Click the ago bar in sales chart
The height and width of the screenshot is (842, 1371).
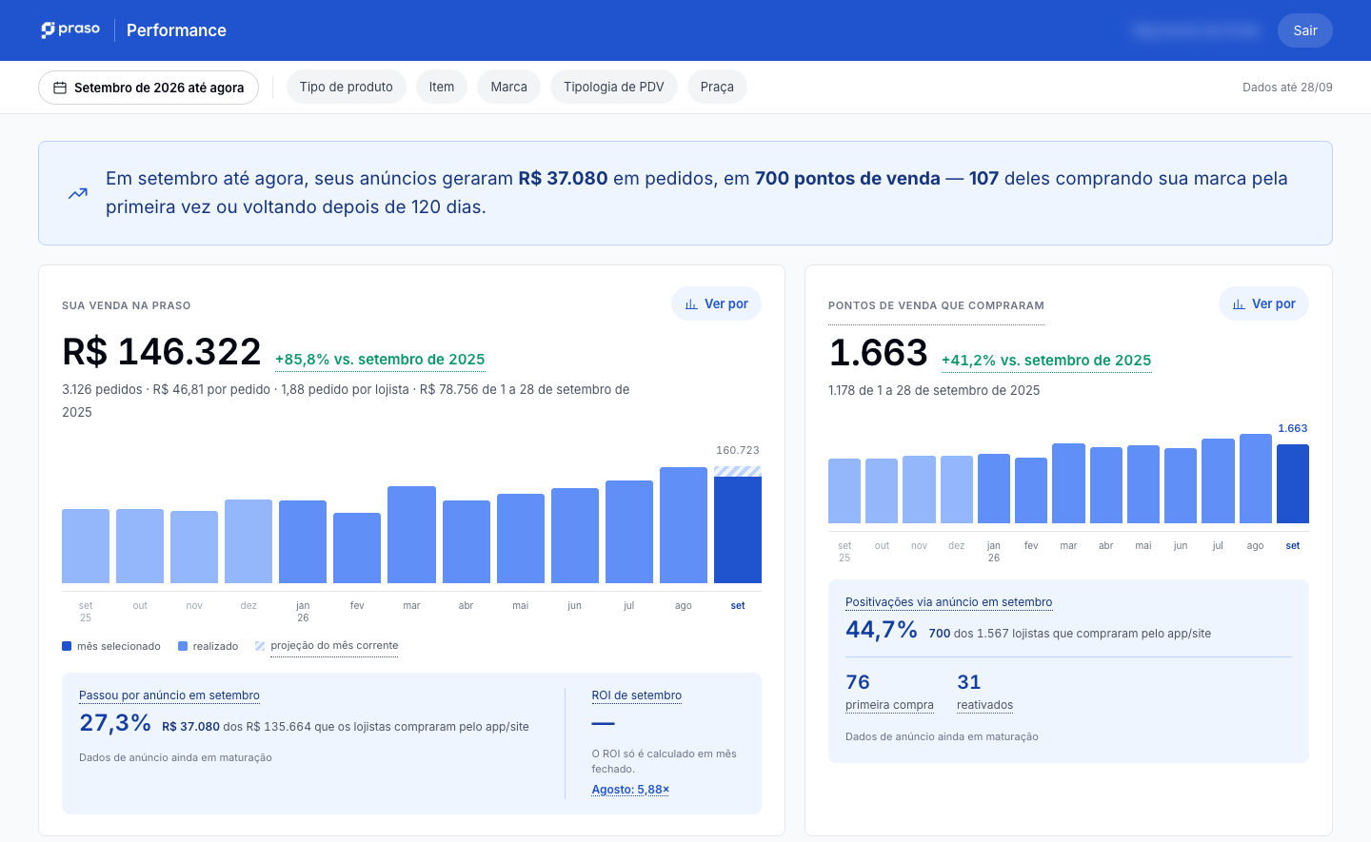pyautogui.click(x=684, y=525)
